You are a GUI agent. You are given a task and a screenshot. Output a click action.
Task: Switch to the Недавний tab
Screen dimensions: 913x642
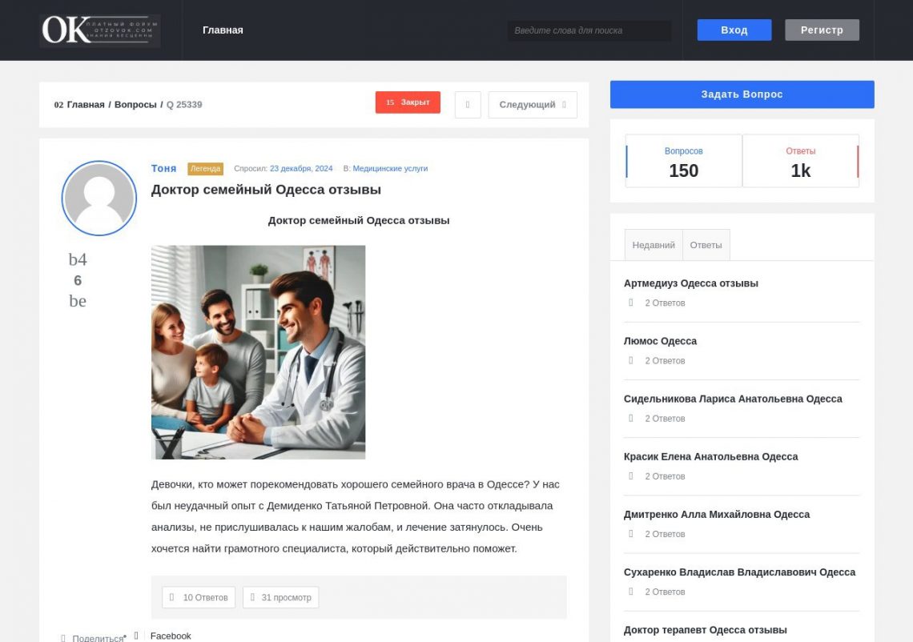(654, 245)
